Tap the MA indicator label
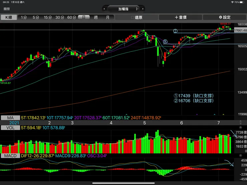This screenshot has height=185, width=247. pos(10,118)
